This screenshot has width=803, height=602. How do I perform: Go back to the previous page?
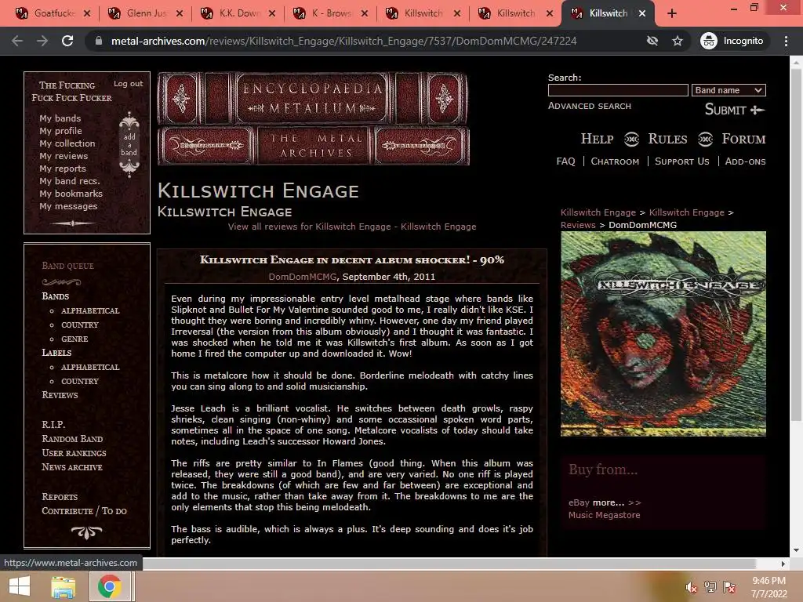[x=17, y=41]
